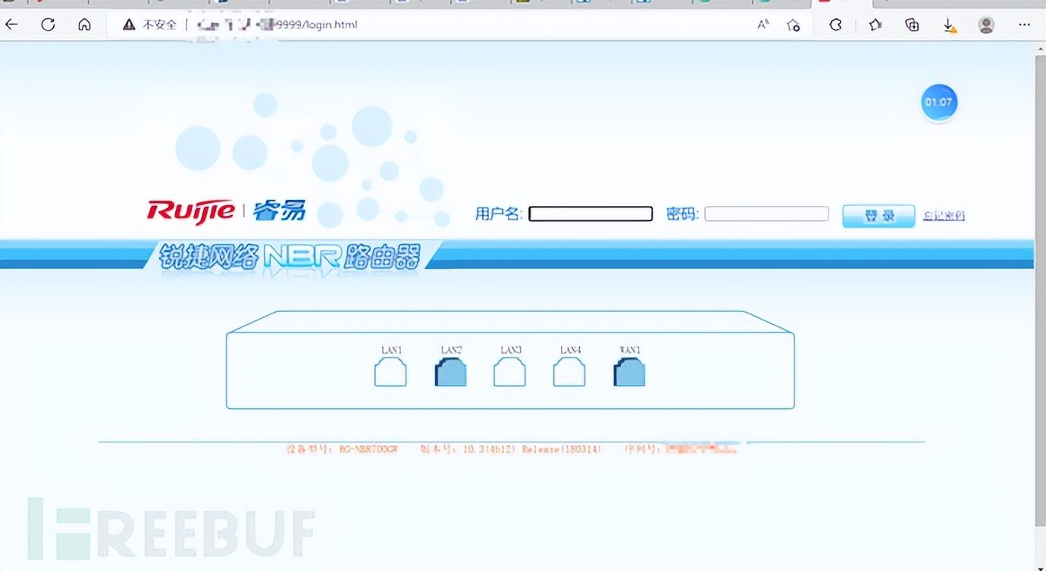
Task: Click the Ruijie logo
Action: pyautogui.click(x=191, y=210)
